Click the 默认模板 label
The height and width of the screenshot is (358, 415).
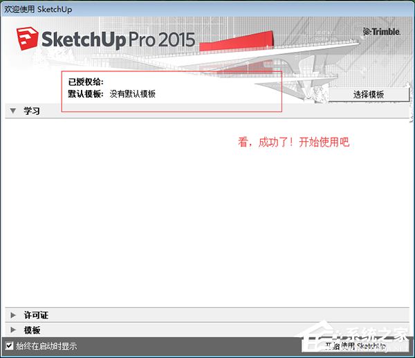[x=86, y=93]
